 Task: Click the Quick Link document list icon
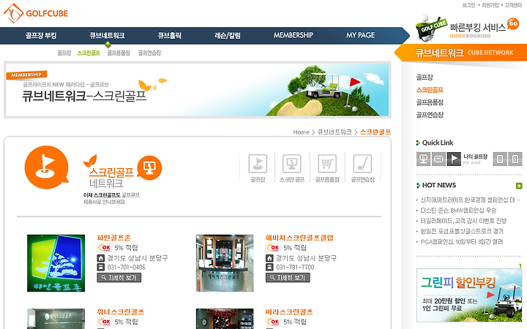pyautogui.click(x=500, y=159)
